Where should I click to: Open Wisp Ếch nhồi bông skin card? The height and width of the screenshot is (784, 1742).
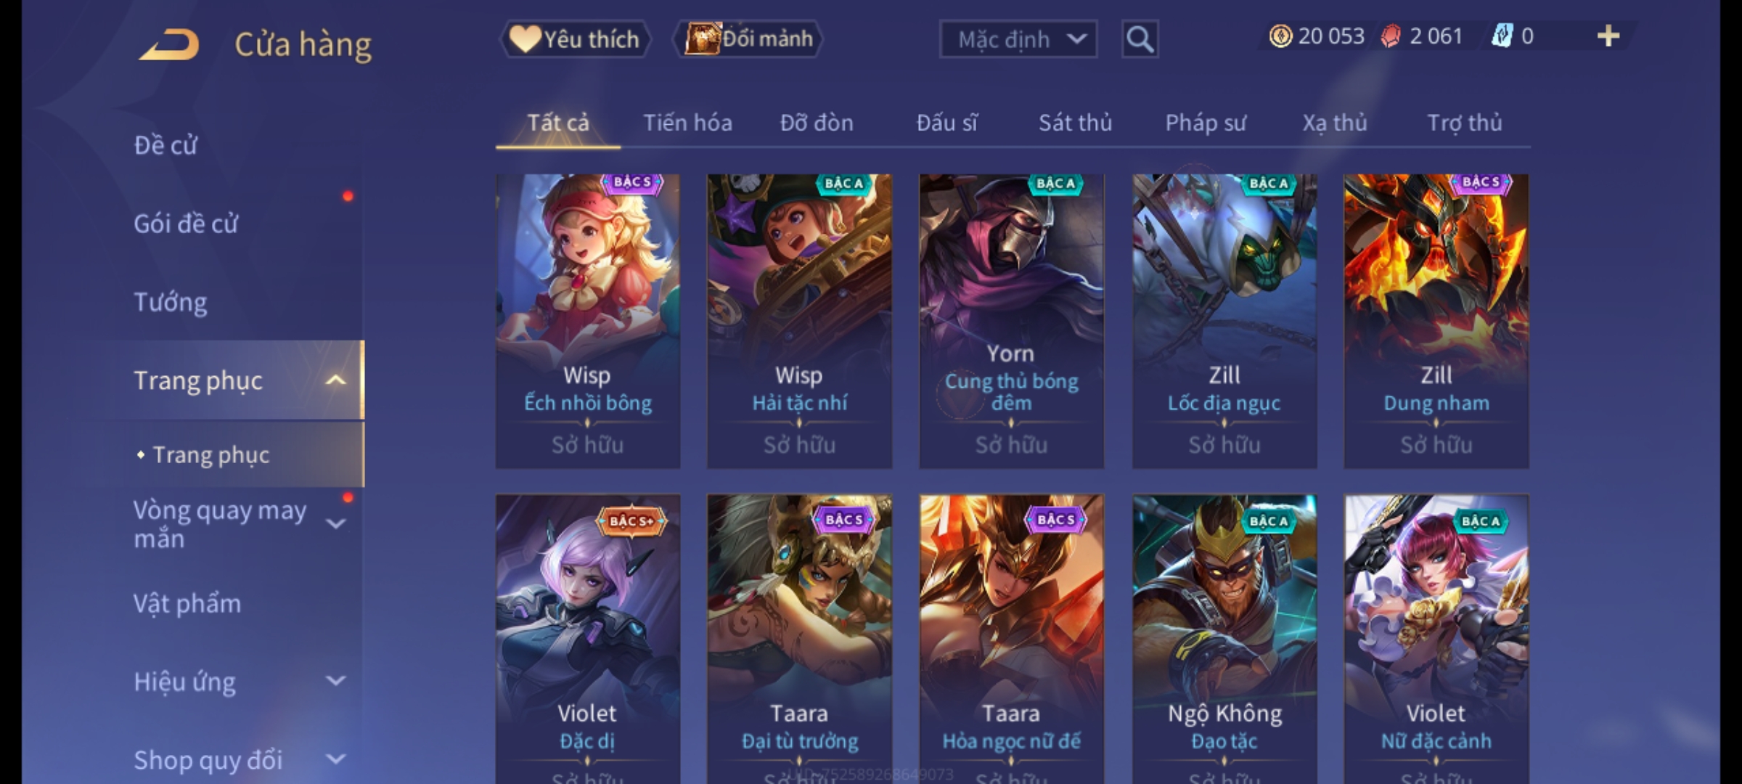pos(588,321)
